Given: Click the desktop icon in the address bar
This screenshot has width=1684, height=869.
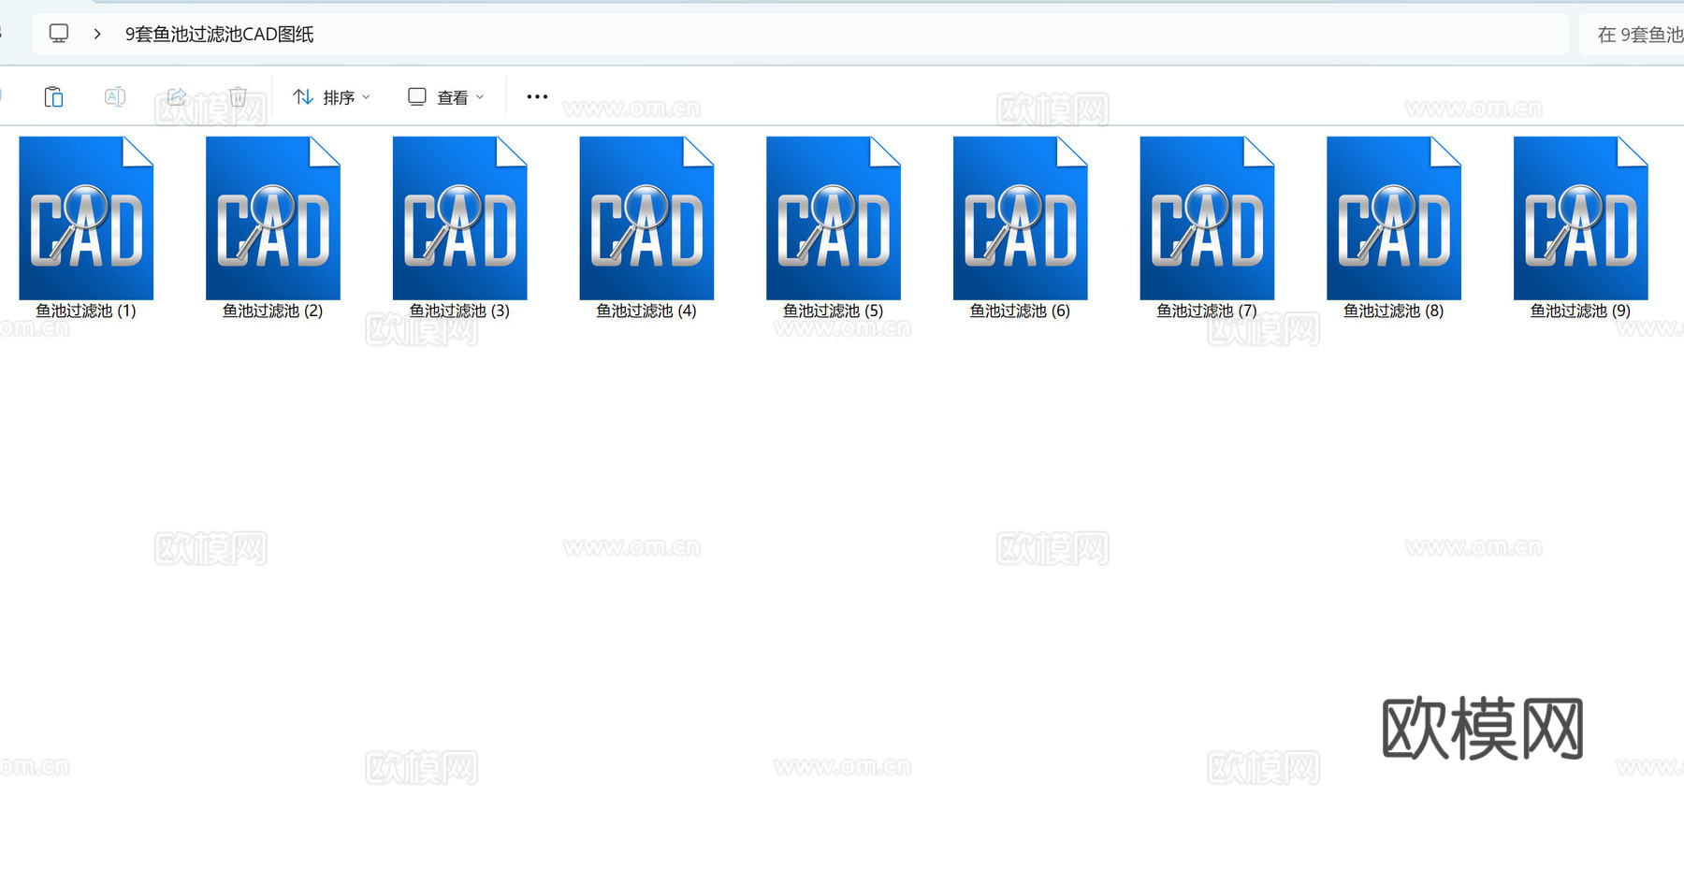Looking at the screenshot, I should [58, 33].
